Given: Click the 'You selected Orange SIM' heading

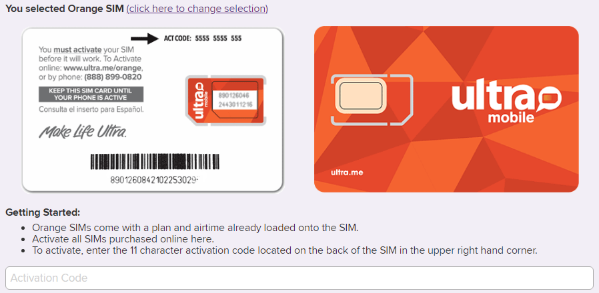Looking at the screenshot, I should pos(65,9).
